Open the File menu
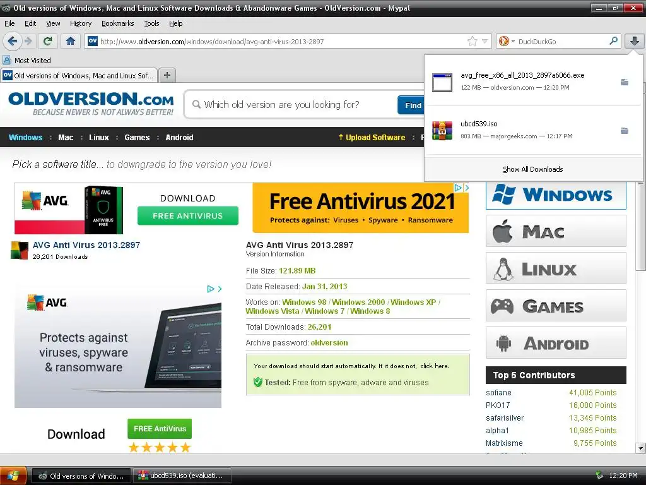Viewport: 646px width, 485px height. pyautogui.click(x=9, y=23)
